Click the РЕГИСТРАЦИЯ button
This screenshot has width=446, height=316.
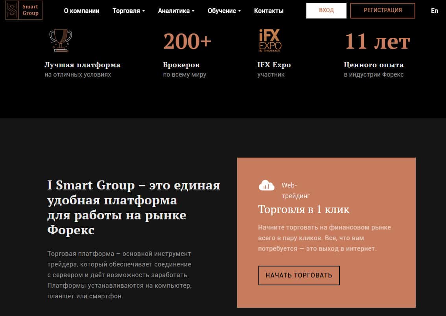[x=383, y=11]
